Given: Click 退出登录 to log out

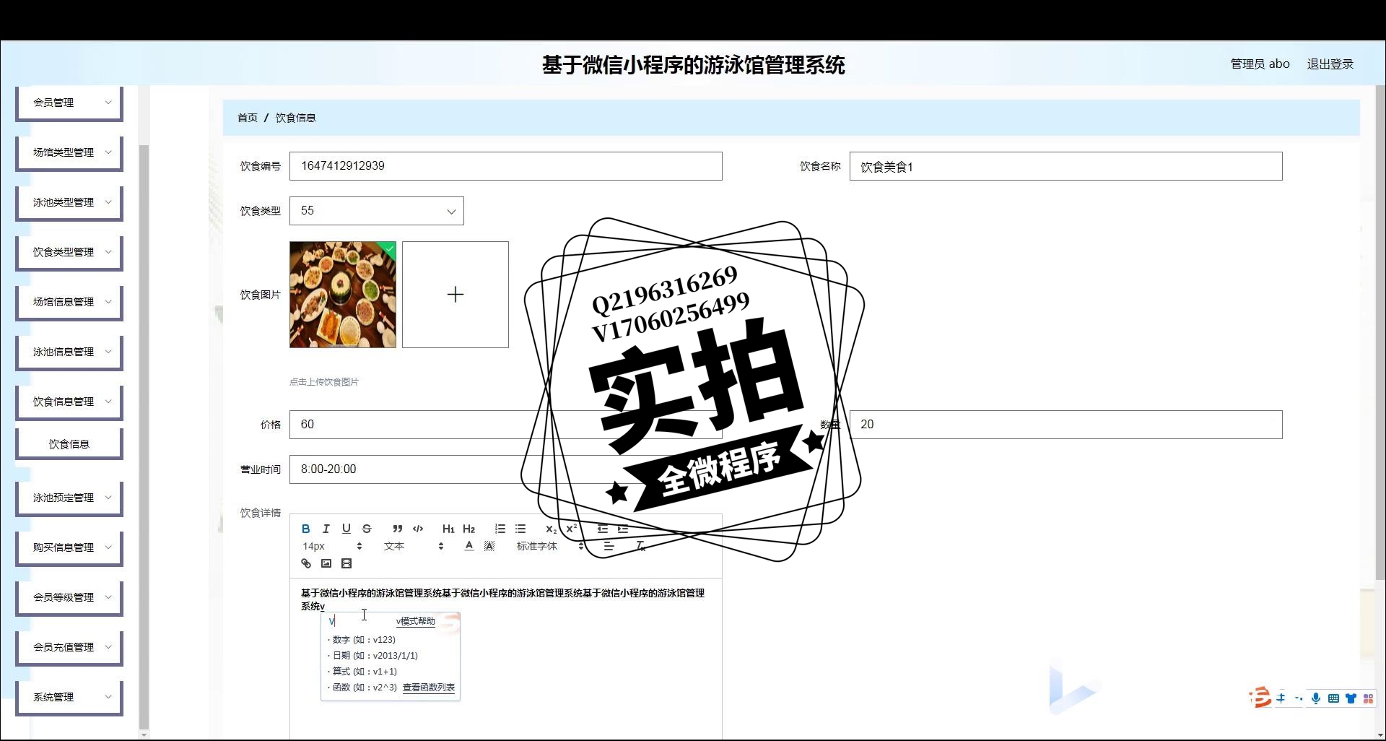Looking at the screenshot, I should click(x=1330, y=64).
